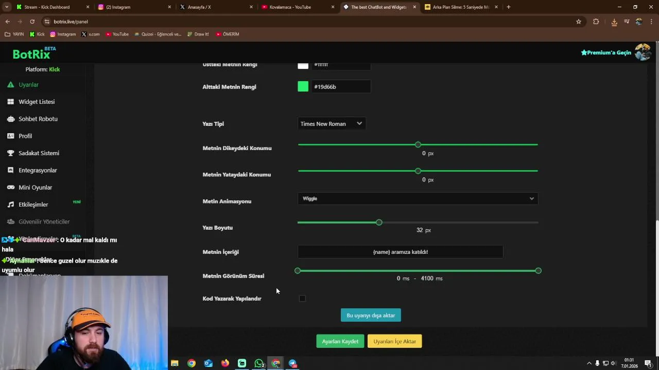Close the Kovalamaca - YouTube tab

pyautogui.click(x=333, y=7)
